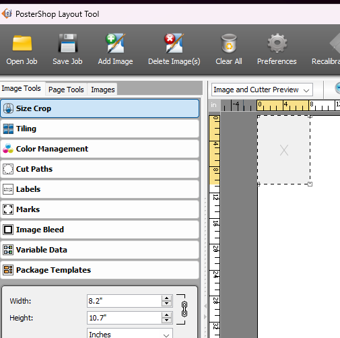The width and height of the screenshot is (340, 338).
Task: Click the Labels icon
Action: pyautogui.click(x=8, y=189)
